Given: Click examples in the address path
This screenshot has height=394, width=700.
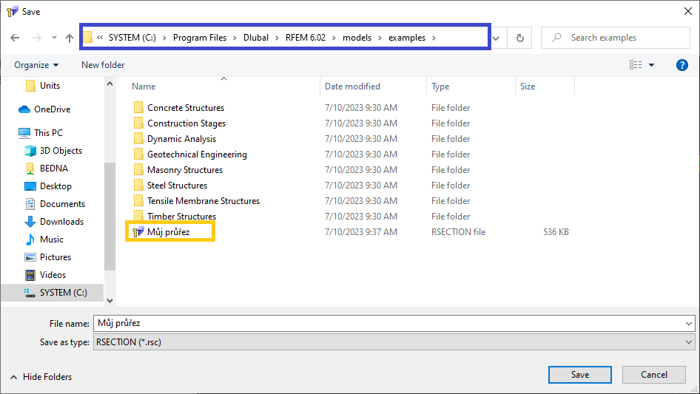Looking at the screenshot, I should pyautogui.click(x=407, y=38).
